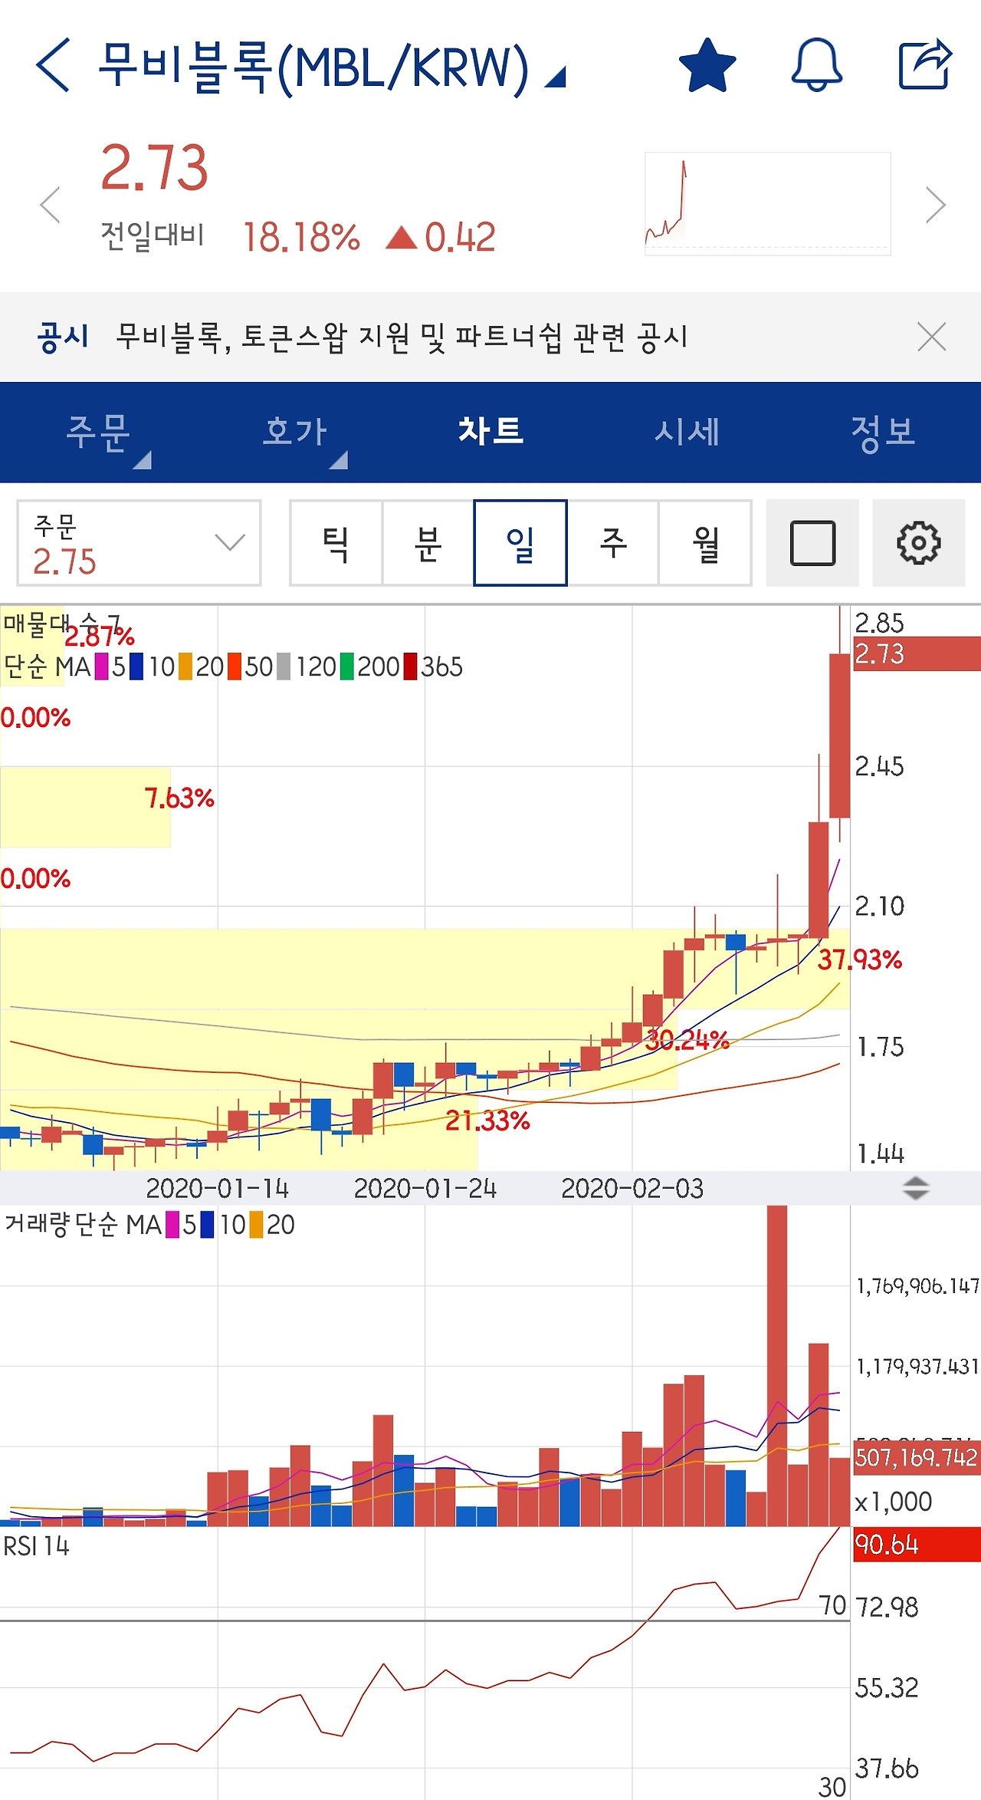Select the 틱 chart interval

336,543
